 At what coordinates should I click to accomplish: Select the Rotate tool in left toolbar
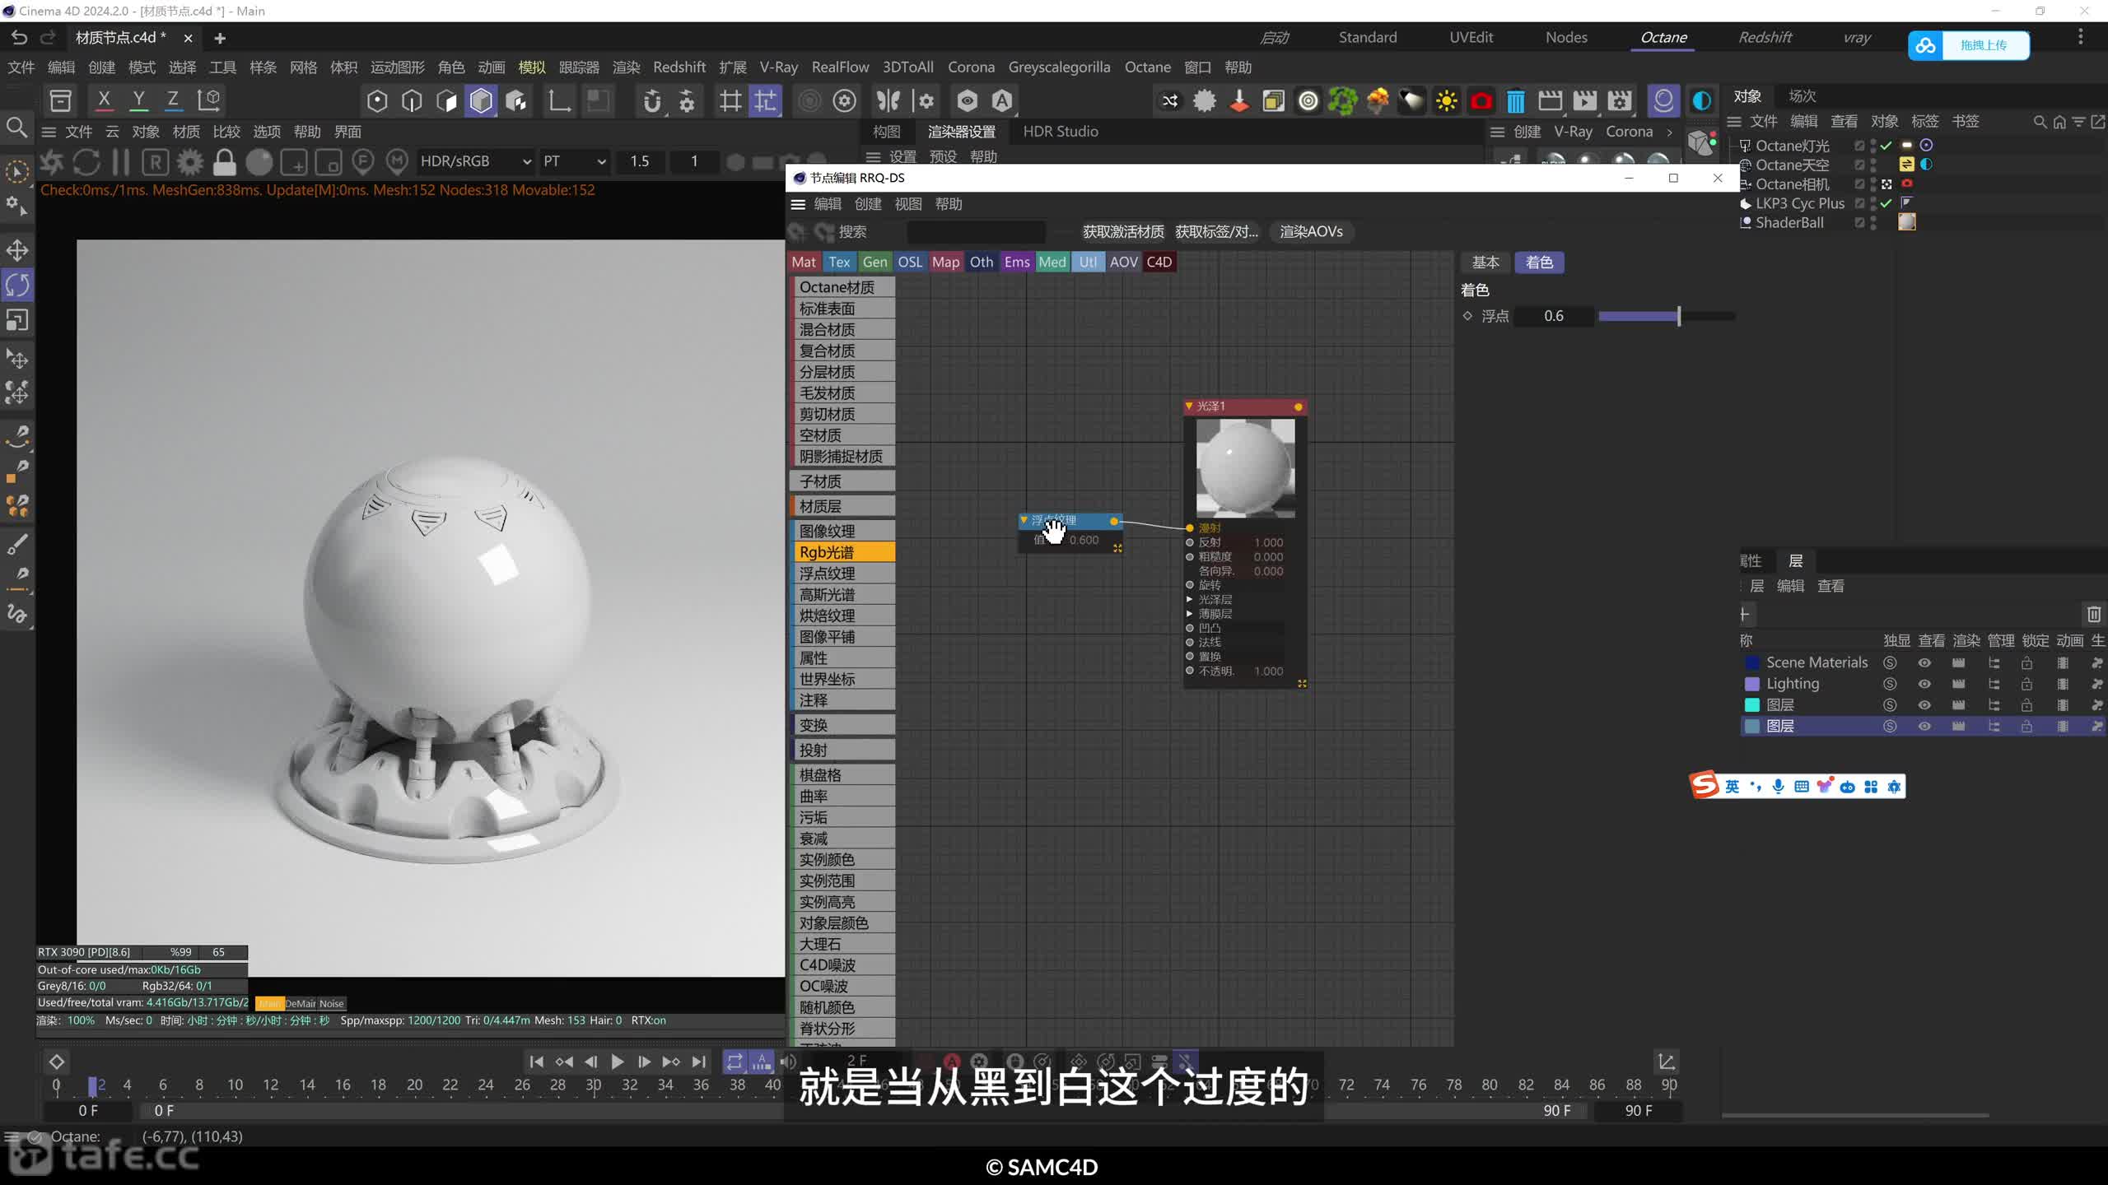(17, 285)
